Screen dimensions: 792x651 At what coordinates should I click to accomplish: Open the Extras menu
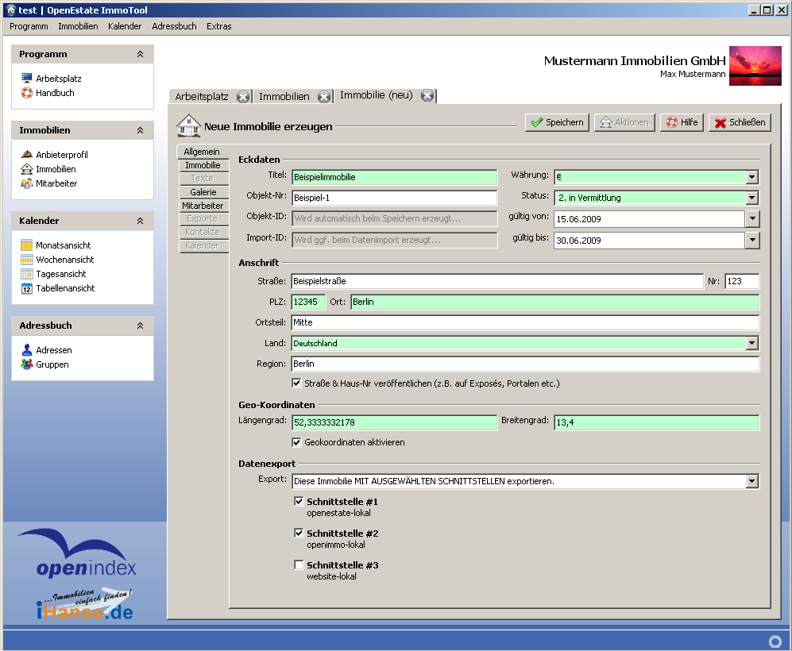(218, 26)
